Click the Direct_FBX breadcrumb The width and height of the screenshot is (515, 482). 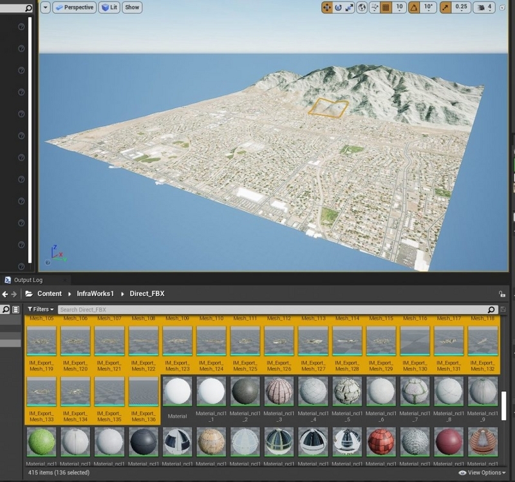[147, 294]
